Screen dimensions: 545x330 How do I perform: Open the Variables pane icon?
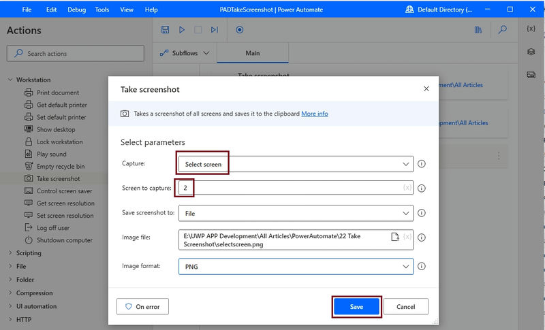point(531,29)
